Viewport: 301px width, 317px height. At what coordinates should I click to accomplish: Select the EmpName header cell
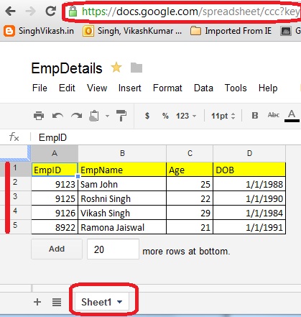pyautogui.click(x=122, y=170)
